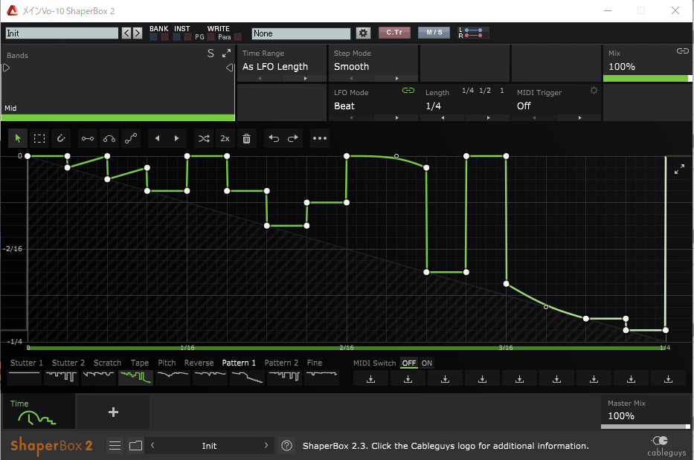694x460 pixels.
Task: Toggle the LFO Mode link icon
Action: (408, 91)
